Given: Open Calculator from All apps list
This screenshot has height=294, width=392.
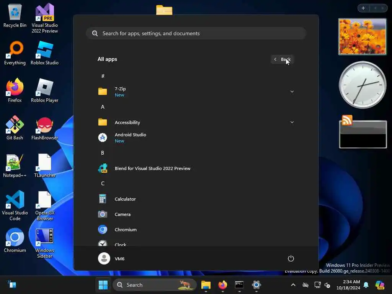Looking at the screenshot, I should [196, 199].
